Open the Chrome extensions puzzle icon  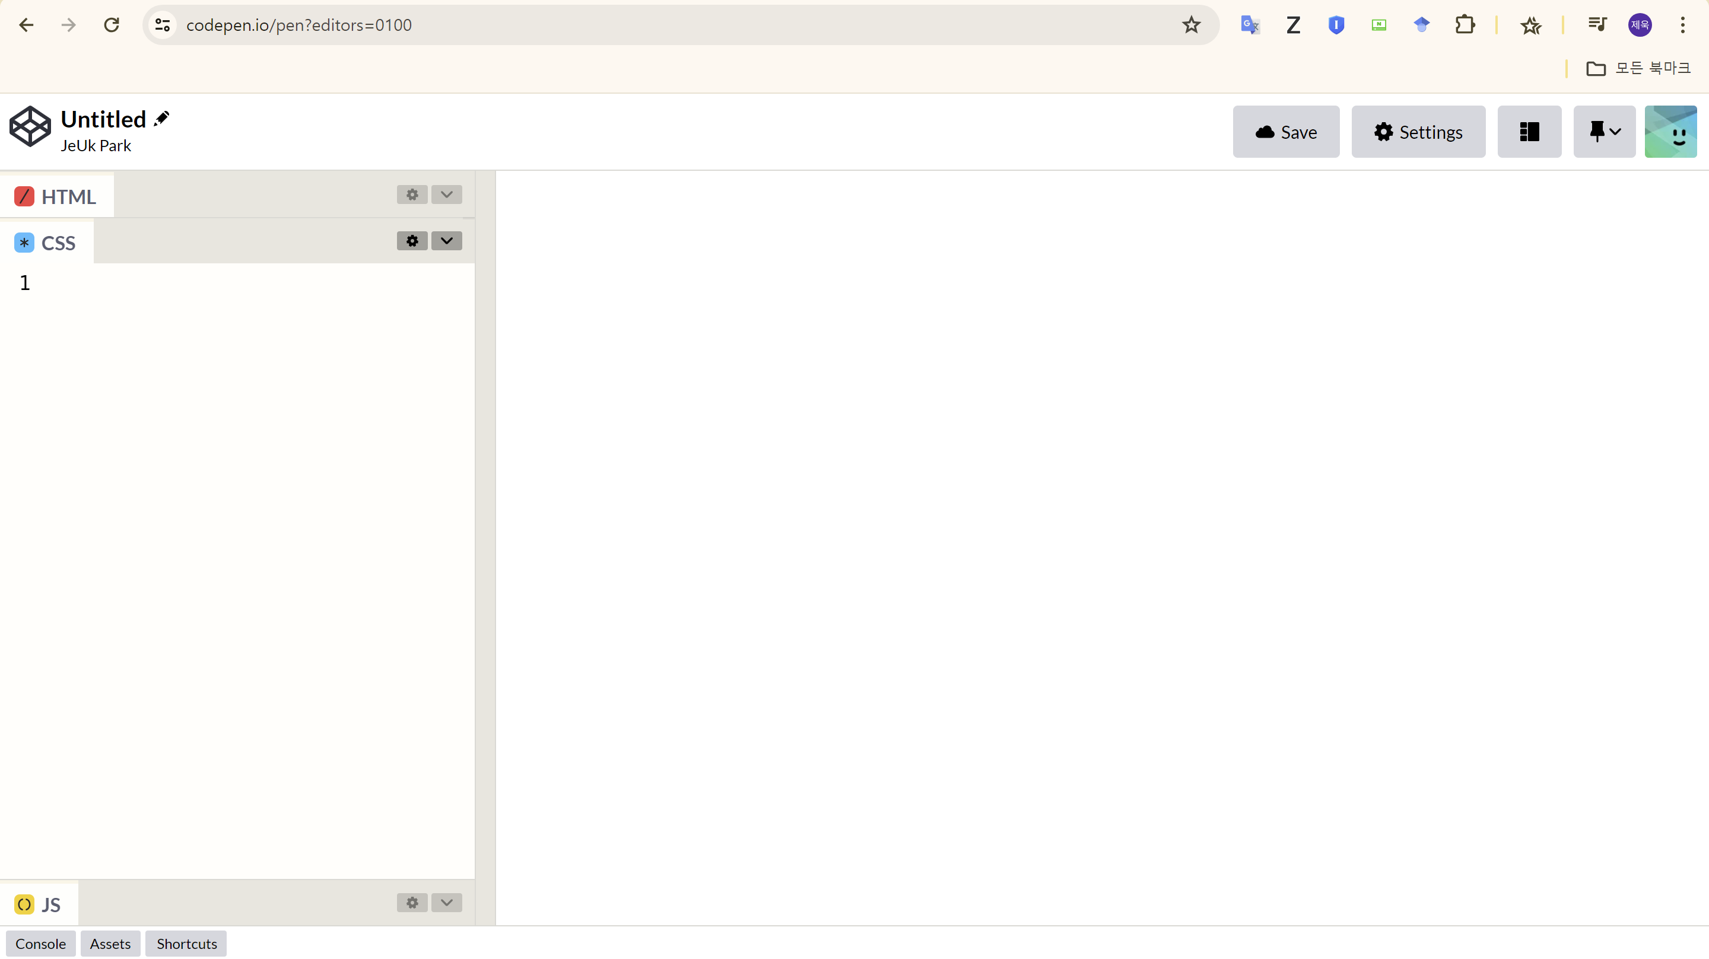[1464, 25]
